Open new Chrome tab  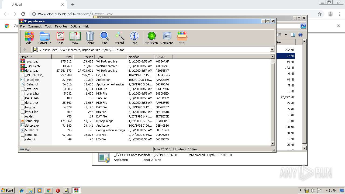(73, 5)
